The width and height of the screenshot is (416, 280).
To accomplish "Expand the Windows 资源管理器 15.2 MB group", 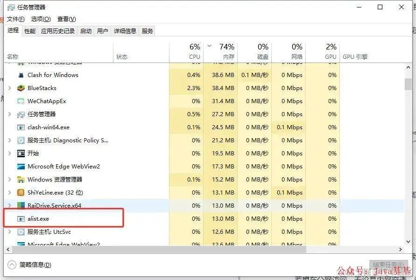I will click(9, 180).
